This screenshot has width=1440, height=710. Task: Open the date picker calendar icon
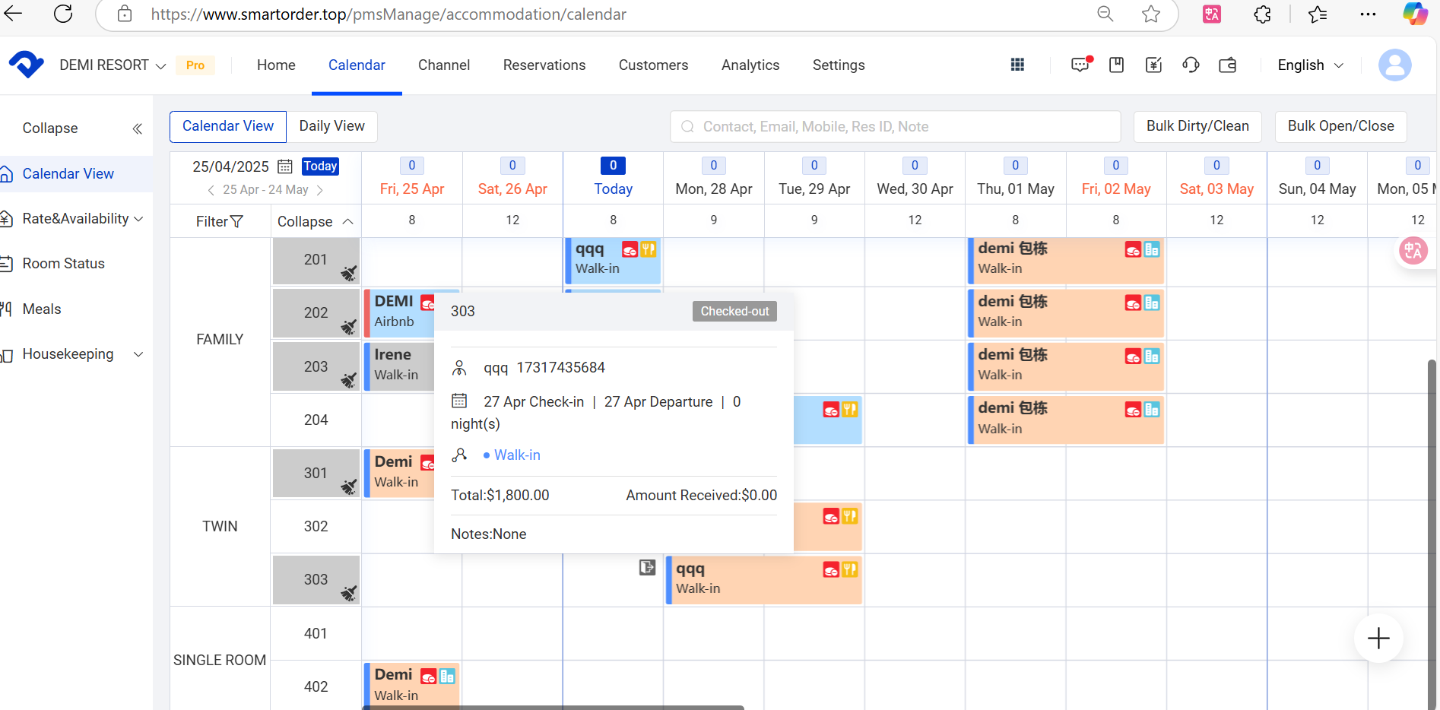pos(285,166)
